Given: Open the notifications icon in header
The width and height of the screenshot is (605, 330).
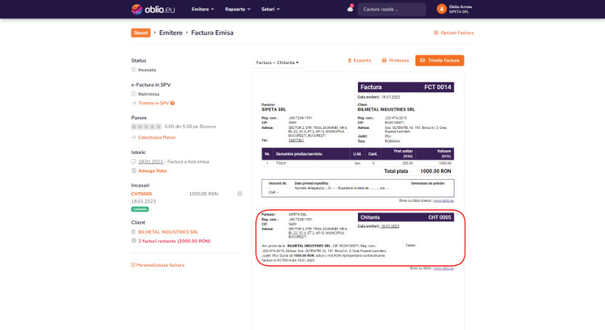Looking at the screenshot, I should (350, 9).
